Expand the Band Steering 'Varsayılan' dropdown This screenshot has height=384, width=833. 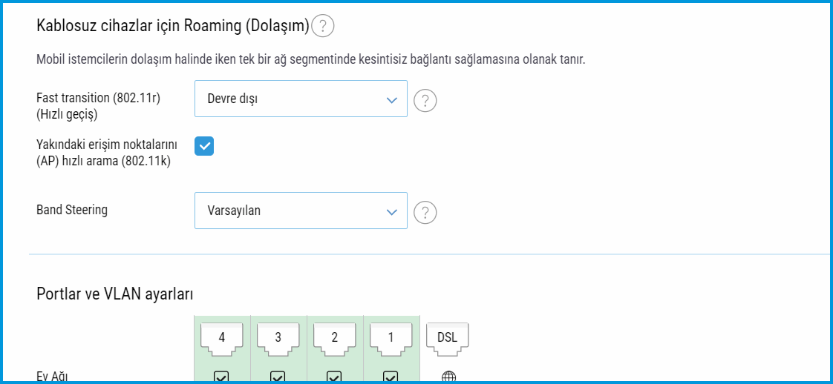[x=301, y=211]
